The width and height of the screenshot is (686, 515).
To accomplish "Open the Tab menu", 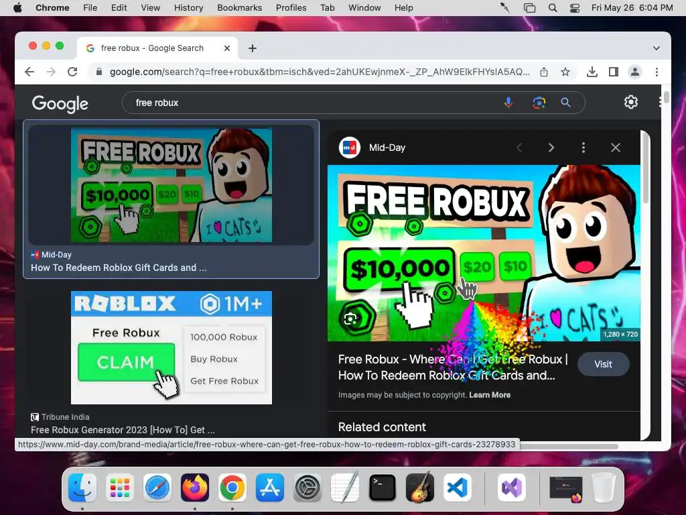I will [327, 8].
